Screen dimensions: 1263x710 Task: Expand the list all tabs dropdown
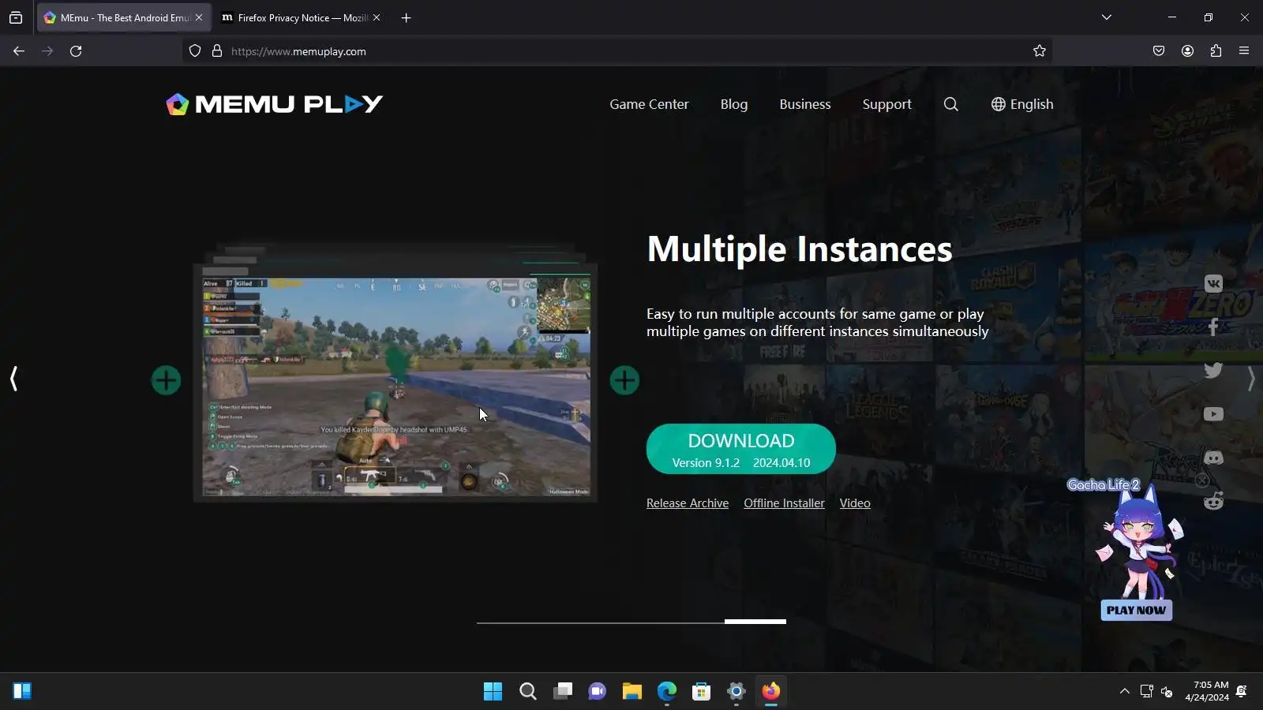pos(1107,17)
